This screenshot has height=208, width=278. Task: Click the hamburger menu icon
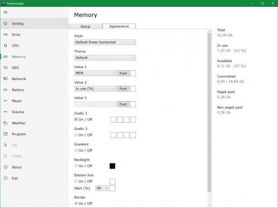point(6,12)
